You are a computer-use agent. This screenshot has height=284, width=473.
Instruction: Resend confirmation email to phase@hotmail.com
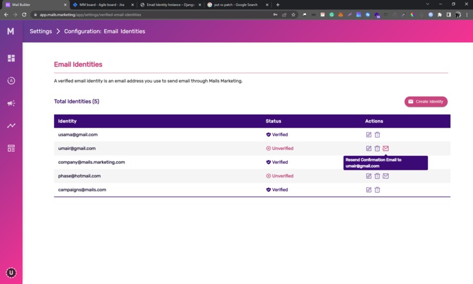(x=386, y=176)
